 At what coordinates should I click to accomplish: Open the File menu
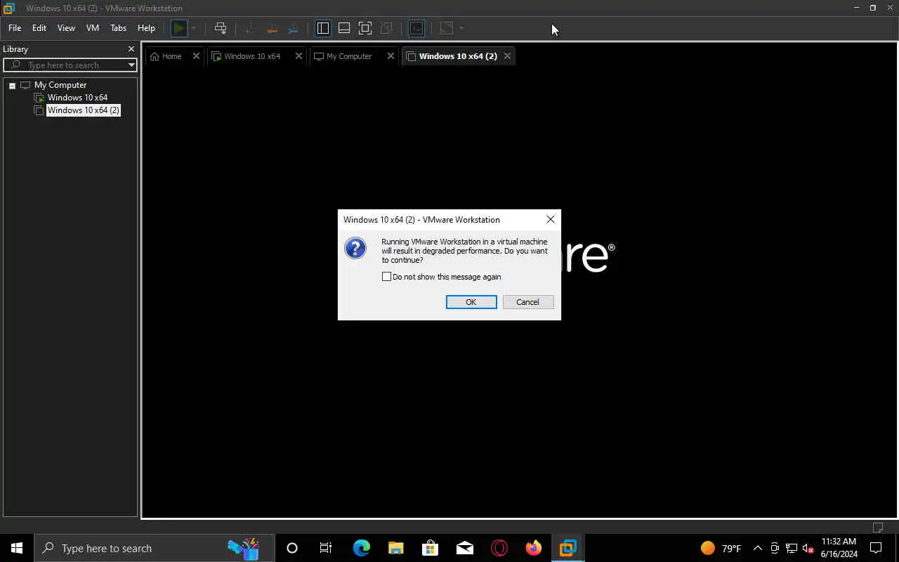point(15,28)
